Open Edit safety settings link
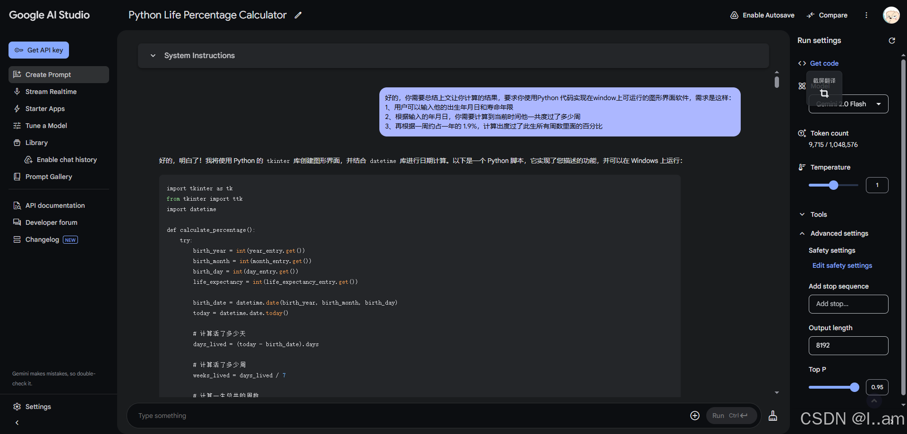Viewport: 907px width, 434px height. [x=842, y=265]
